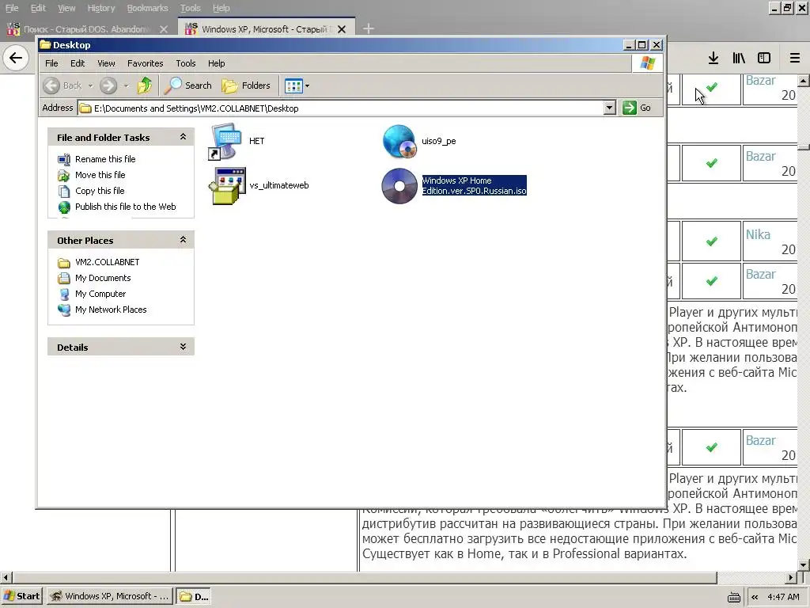Click the browser back arrow button
The width and height of the screenshot is (810, 608).
[x=16, y=57]
